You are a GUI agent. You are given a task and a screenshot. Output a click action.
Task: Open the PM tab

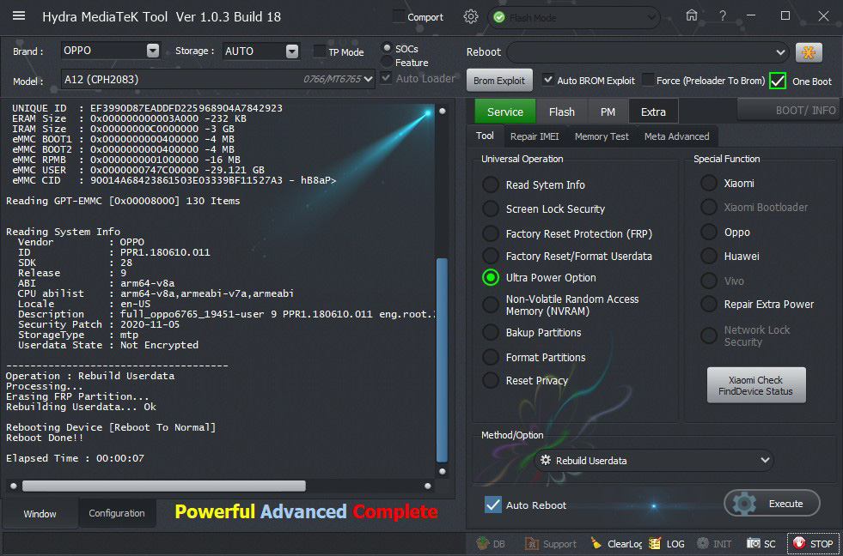click(608, 112)
